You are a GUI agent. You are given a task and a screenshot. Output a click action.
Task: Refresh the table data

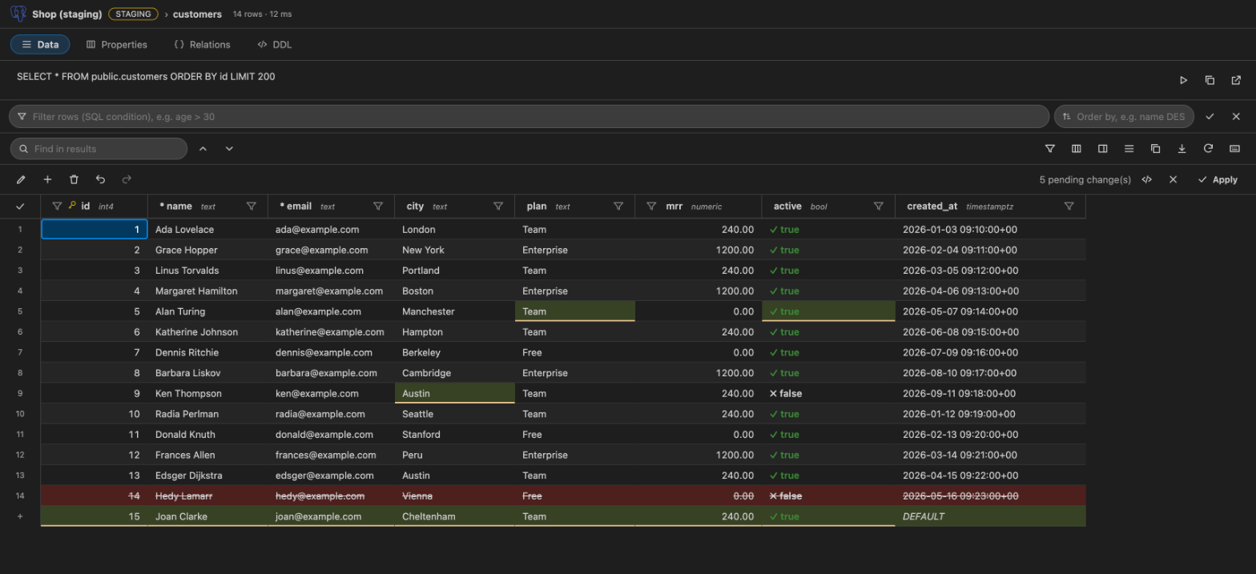tap(1208, 149)
